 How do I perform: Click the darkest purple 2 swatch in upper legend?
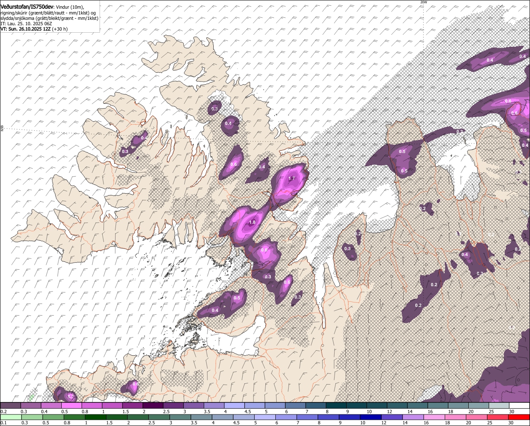coord(153,405)
